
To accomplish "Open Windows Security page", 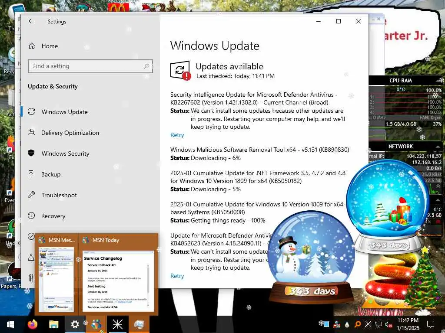I will pos(65,153).
